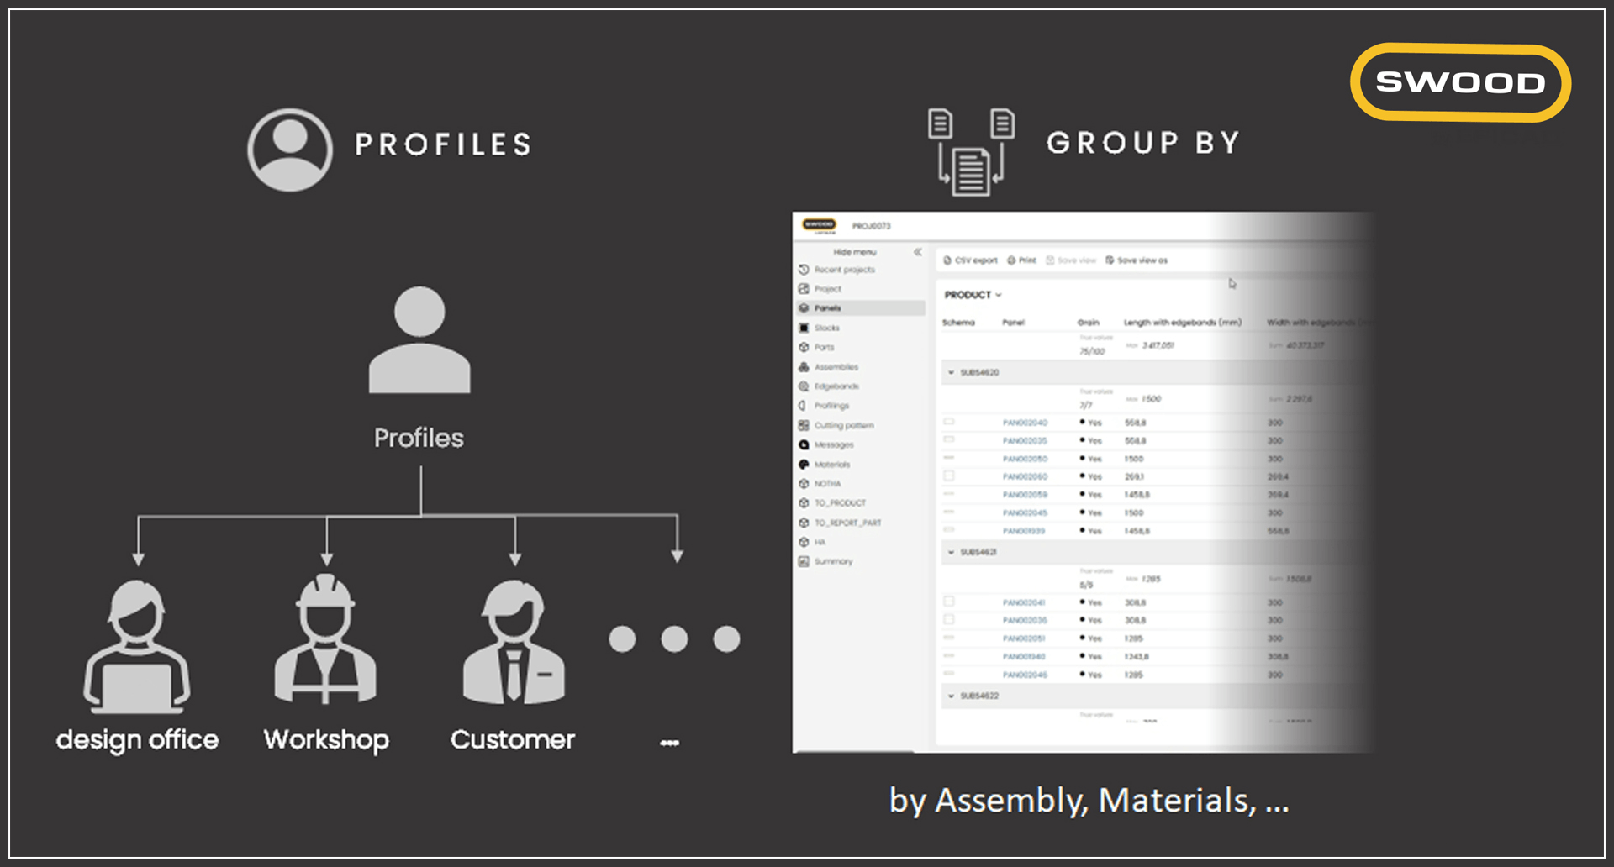Collapse the sidebar with the Hide menu chevron
1614x867 pixels.
tap(917, 252)
